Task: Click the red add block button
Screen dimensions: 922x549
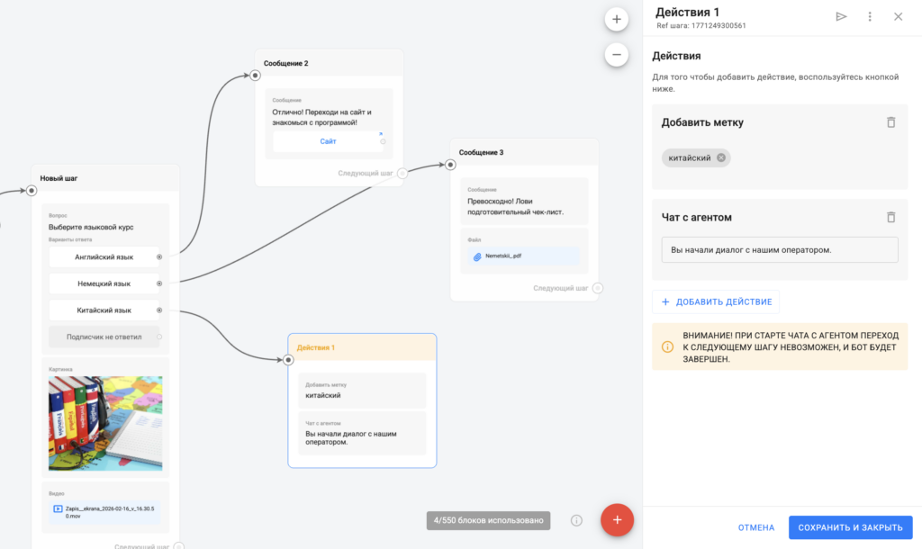Action: [617, 519]
